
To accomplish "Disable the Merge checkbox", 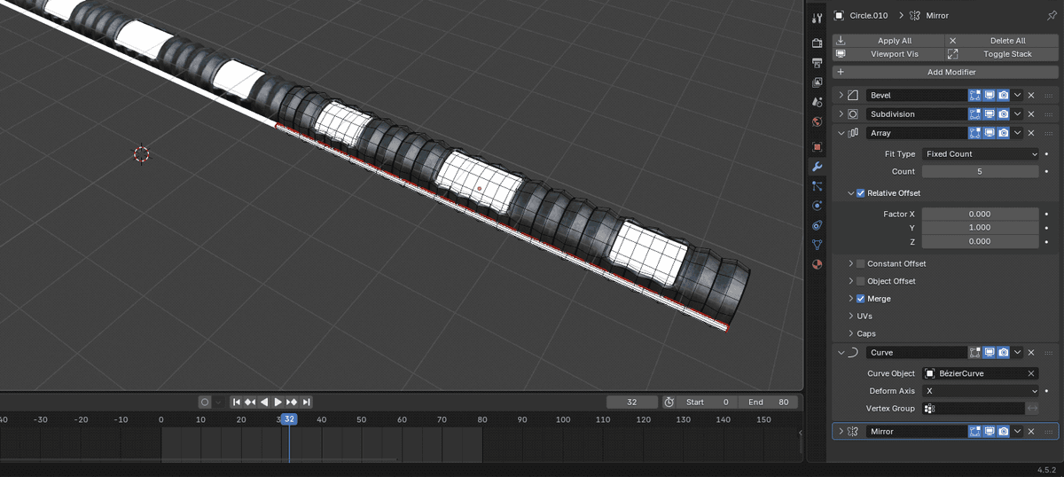I will point(860,299).
